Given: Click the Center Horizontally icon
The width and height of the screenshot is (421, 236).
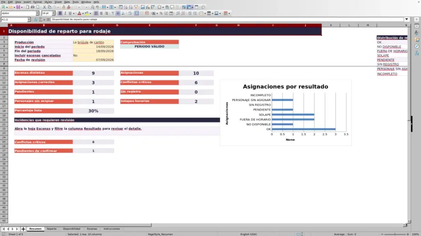Looking at the screenshot, I should [101, 13].
